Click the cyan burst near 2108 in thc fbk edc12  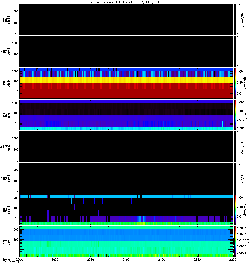pyautogui.click(x=141, y=219)
